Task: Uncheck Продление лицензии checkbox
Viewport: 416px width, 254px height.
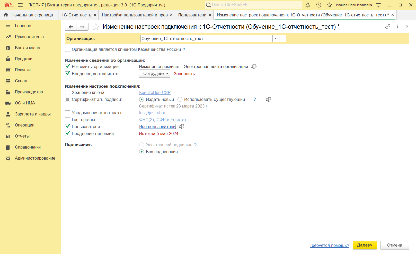Action: [x=68, y=133]
